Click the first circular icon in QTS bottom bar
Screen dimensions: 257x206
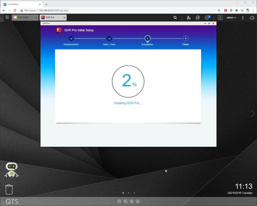point(119,202)
